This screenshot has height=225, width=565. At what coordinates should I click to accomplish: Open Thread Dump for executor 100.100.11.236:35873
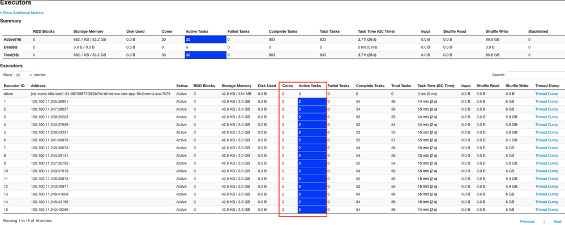click(546, 179)
